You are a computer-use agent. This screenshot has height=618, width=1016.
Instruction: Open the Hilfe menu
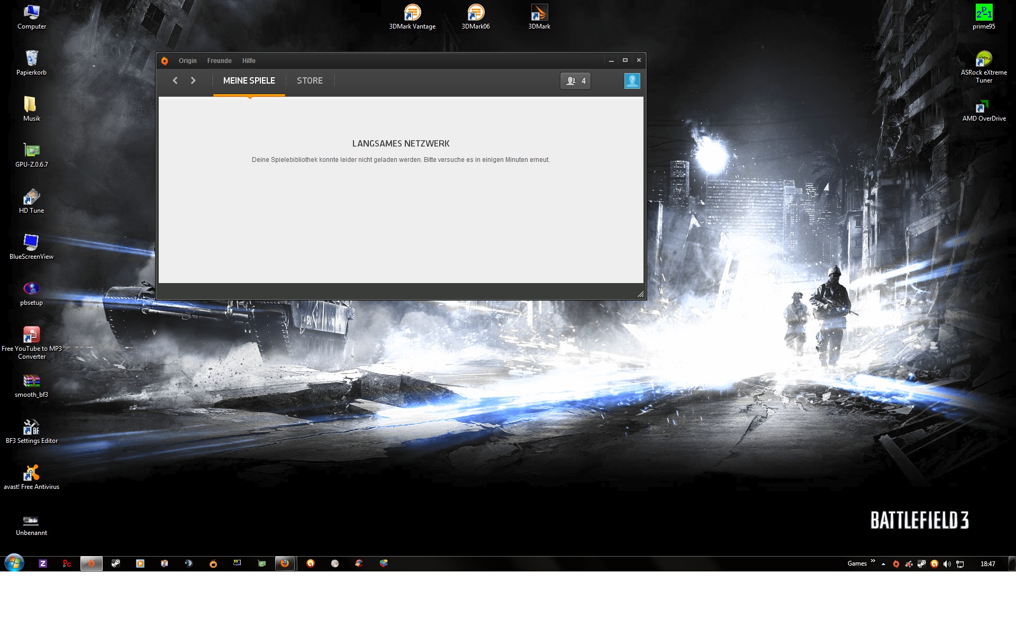249,61
